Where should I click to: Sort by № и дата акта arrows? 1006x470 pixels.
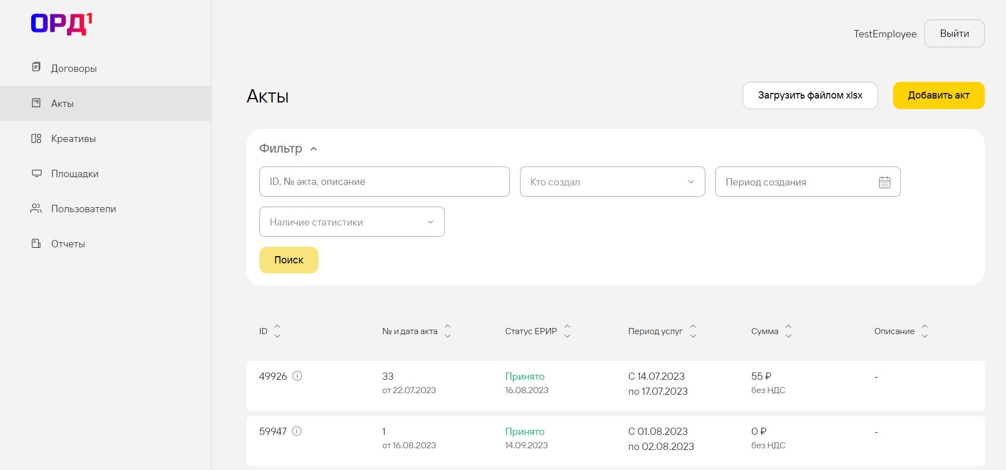click(448, 331)
